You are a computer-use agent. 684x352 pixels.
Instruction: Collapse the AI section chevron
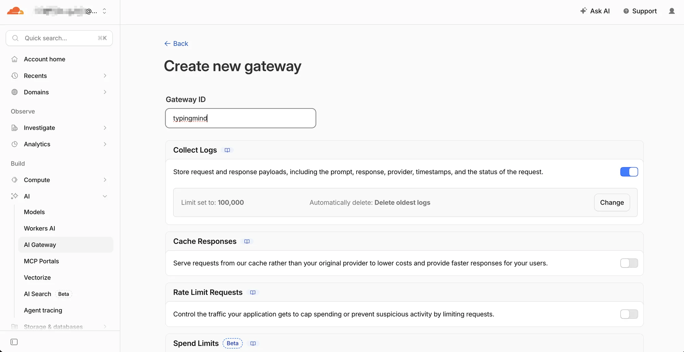(105, 196)
